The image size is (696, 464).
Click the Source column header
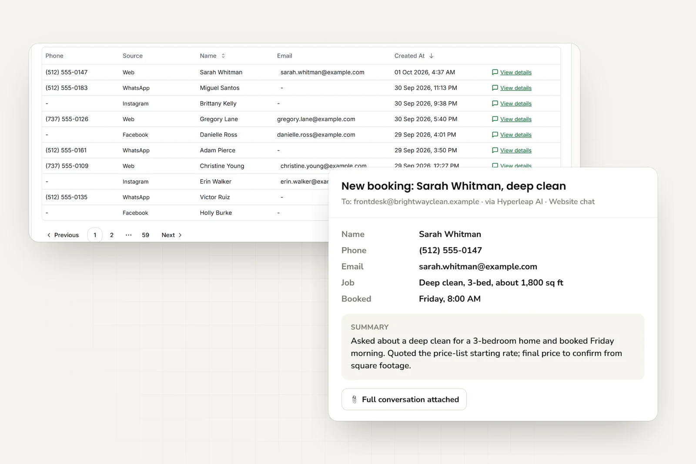coord(133,56)
